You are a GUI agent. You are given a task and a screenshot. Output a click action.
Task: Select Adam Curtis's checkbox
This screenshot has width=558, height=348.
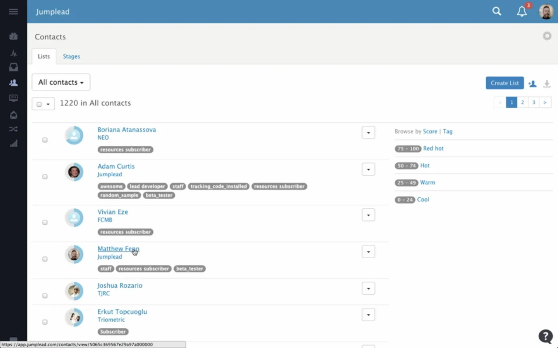point(45,177)
